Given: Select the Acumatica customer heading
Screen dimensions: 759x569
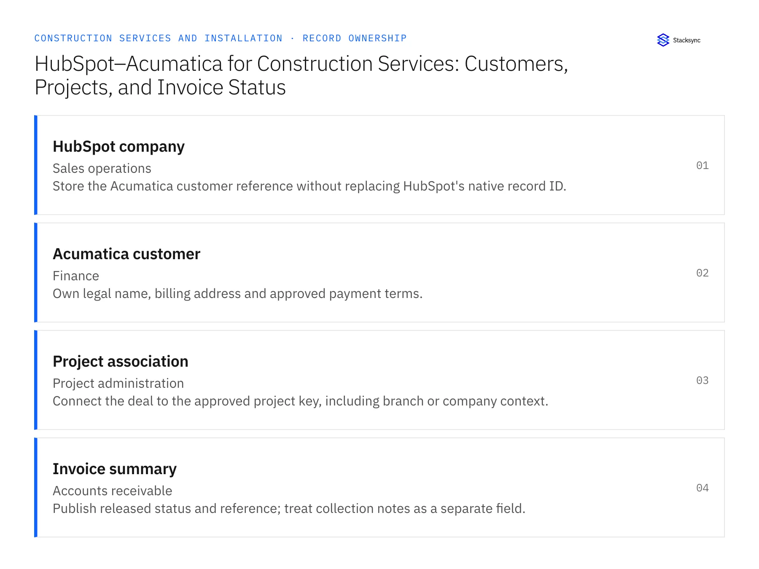Looking at the screenshot, I should click(126, 254).
